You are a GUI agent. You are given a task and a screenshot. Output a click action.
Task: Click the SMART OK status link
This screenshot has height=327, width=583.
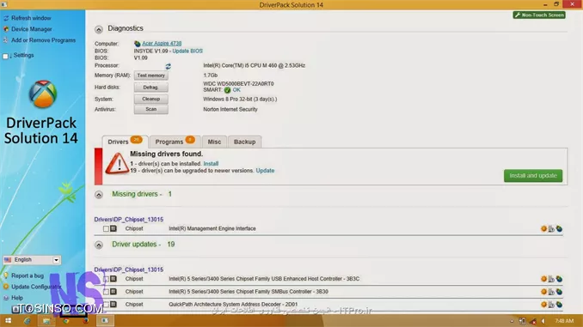click(x=236, y=90)
